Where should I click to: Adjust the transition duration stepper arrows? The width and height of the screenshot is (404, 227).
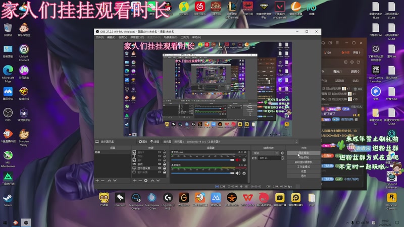[x=283, y=158]
